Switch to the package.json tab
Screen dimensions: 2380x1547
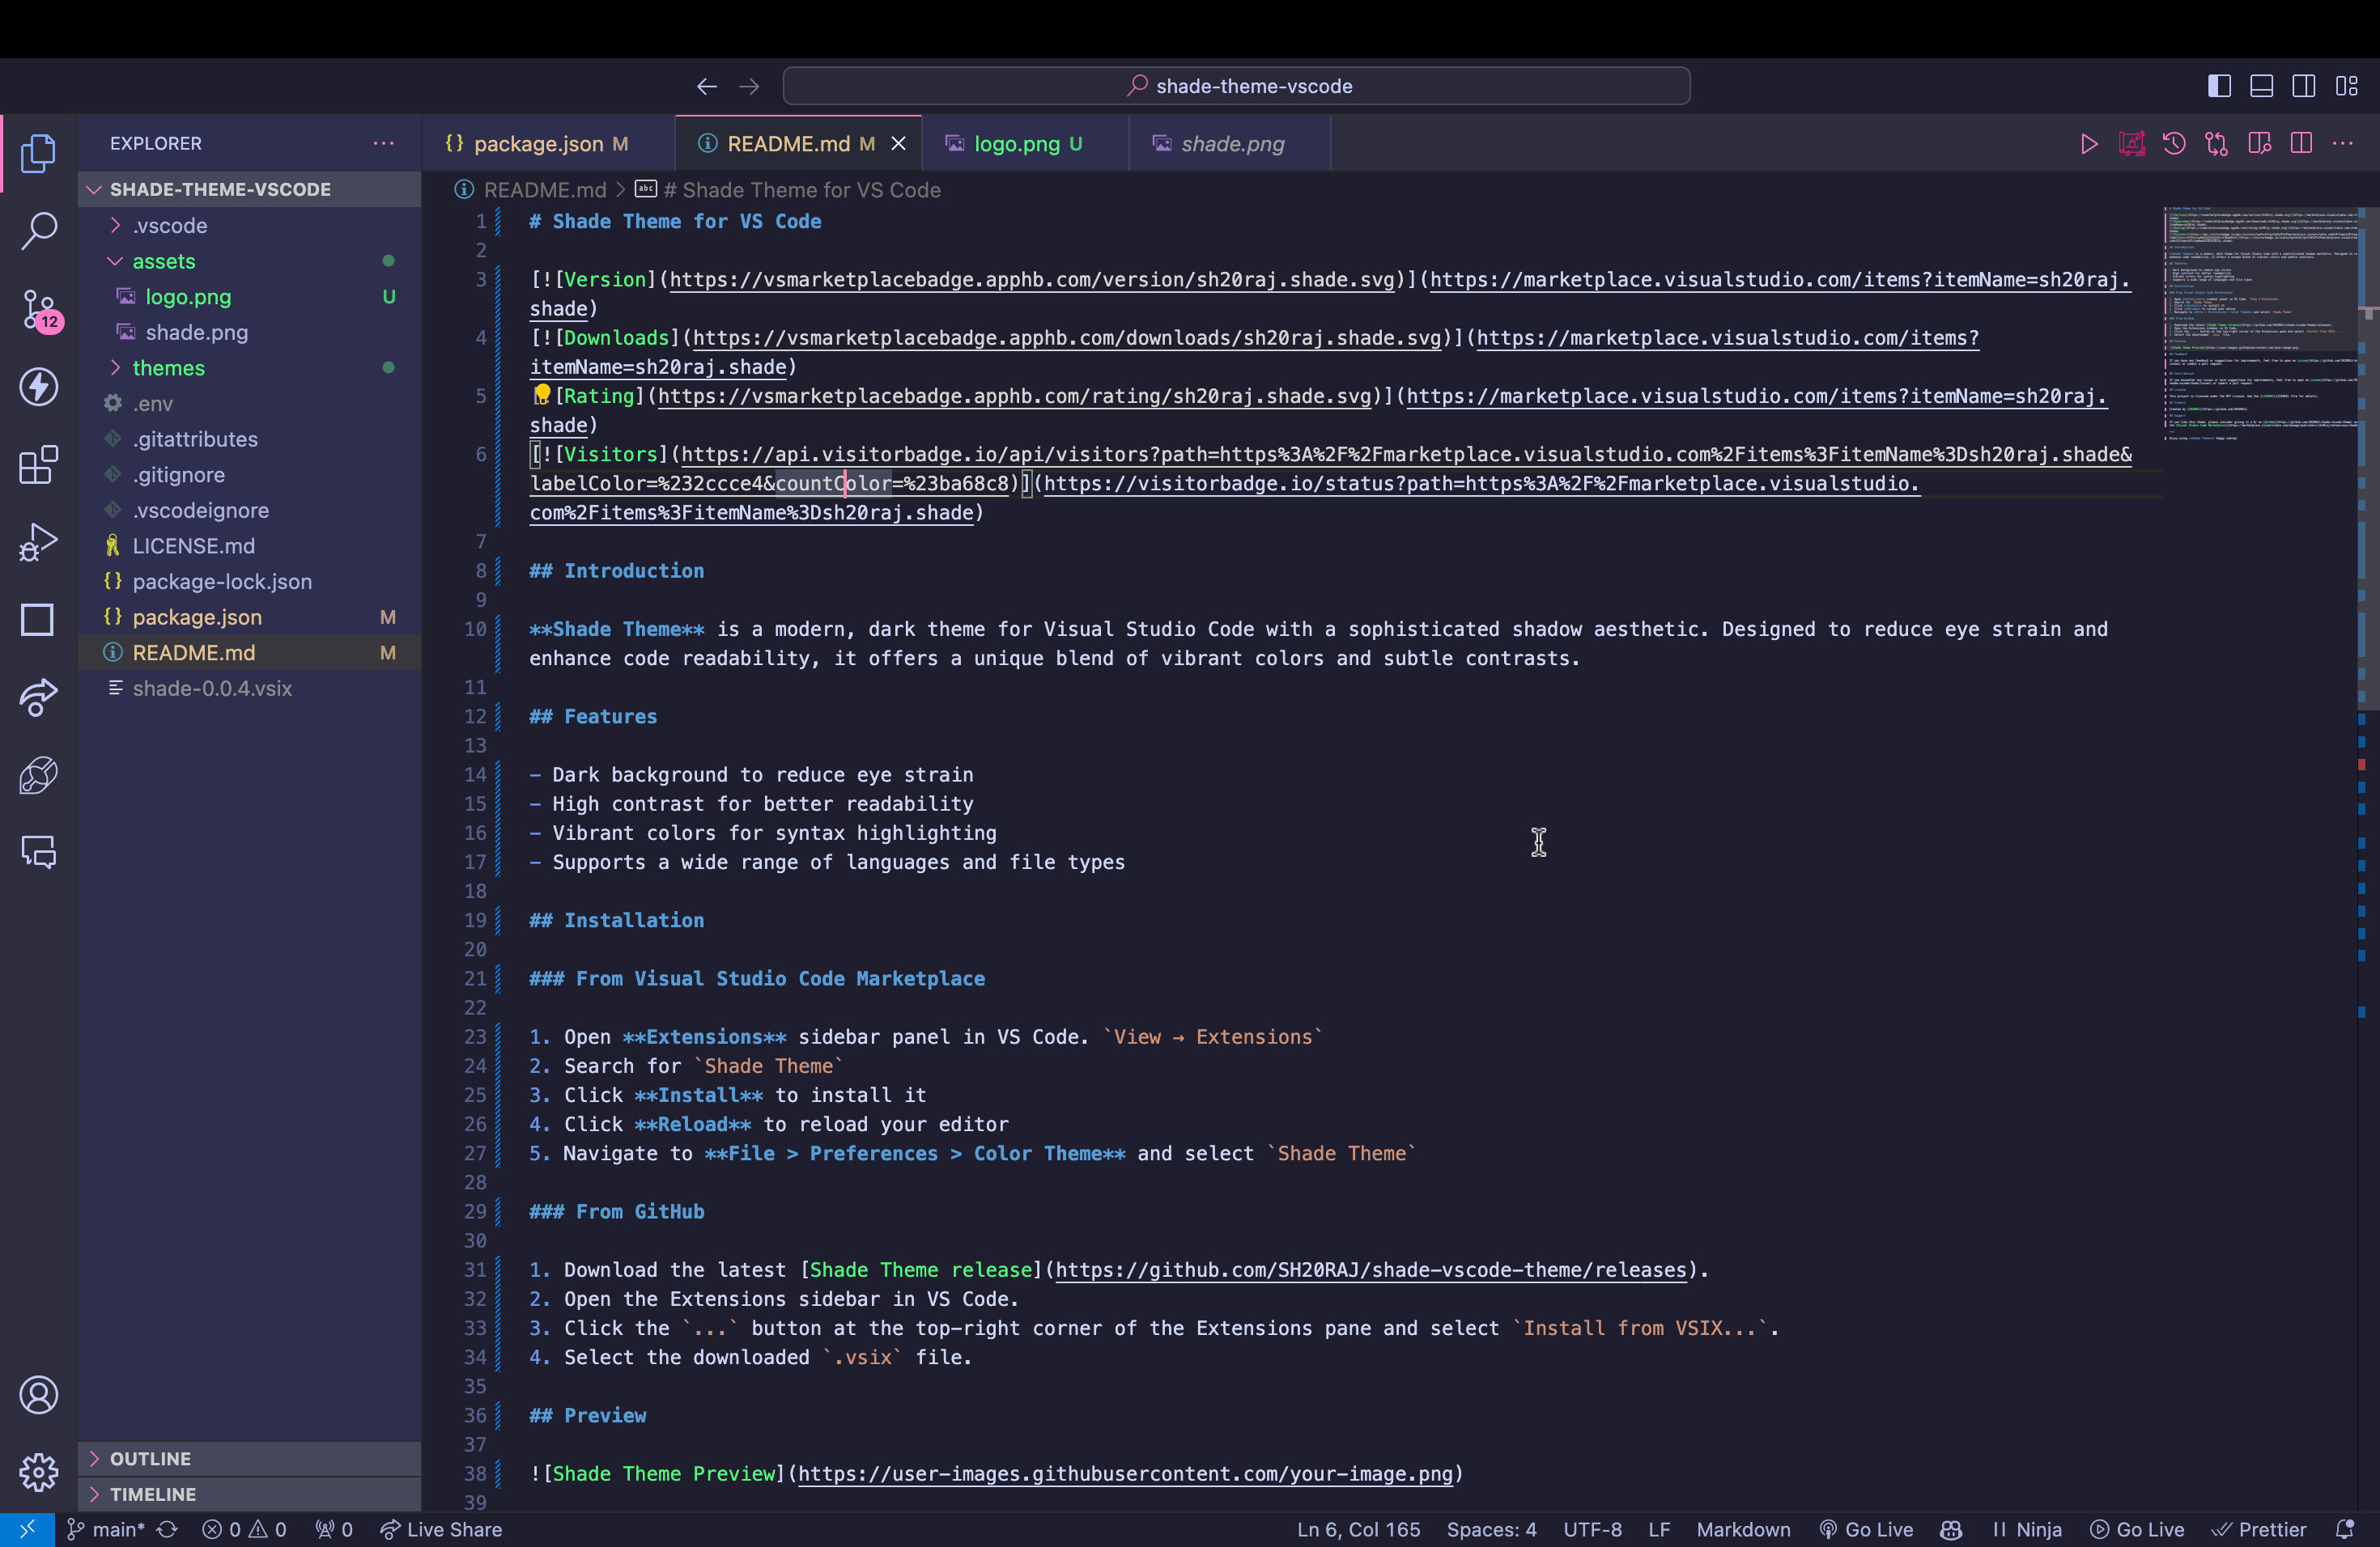point(538,144)
